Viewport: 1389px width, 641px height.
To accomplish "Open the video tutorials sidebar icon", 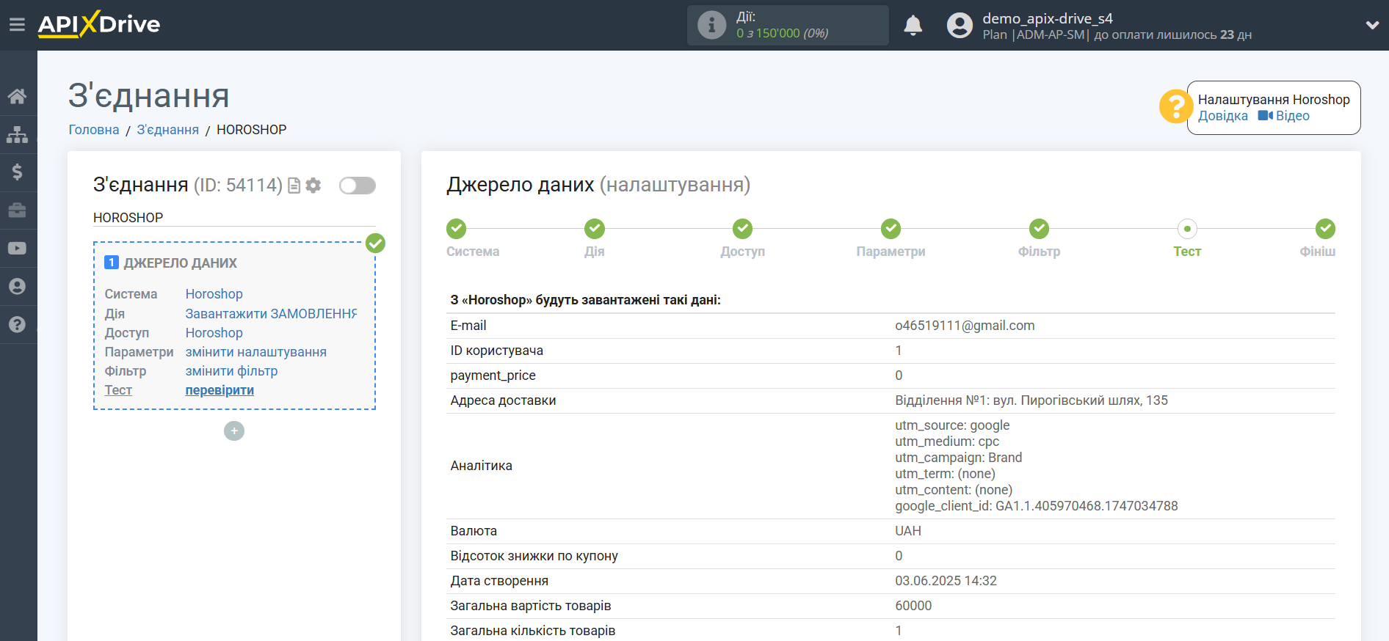I will click(x=17, y=249).
